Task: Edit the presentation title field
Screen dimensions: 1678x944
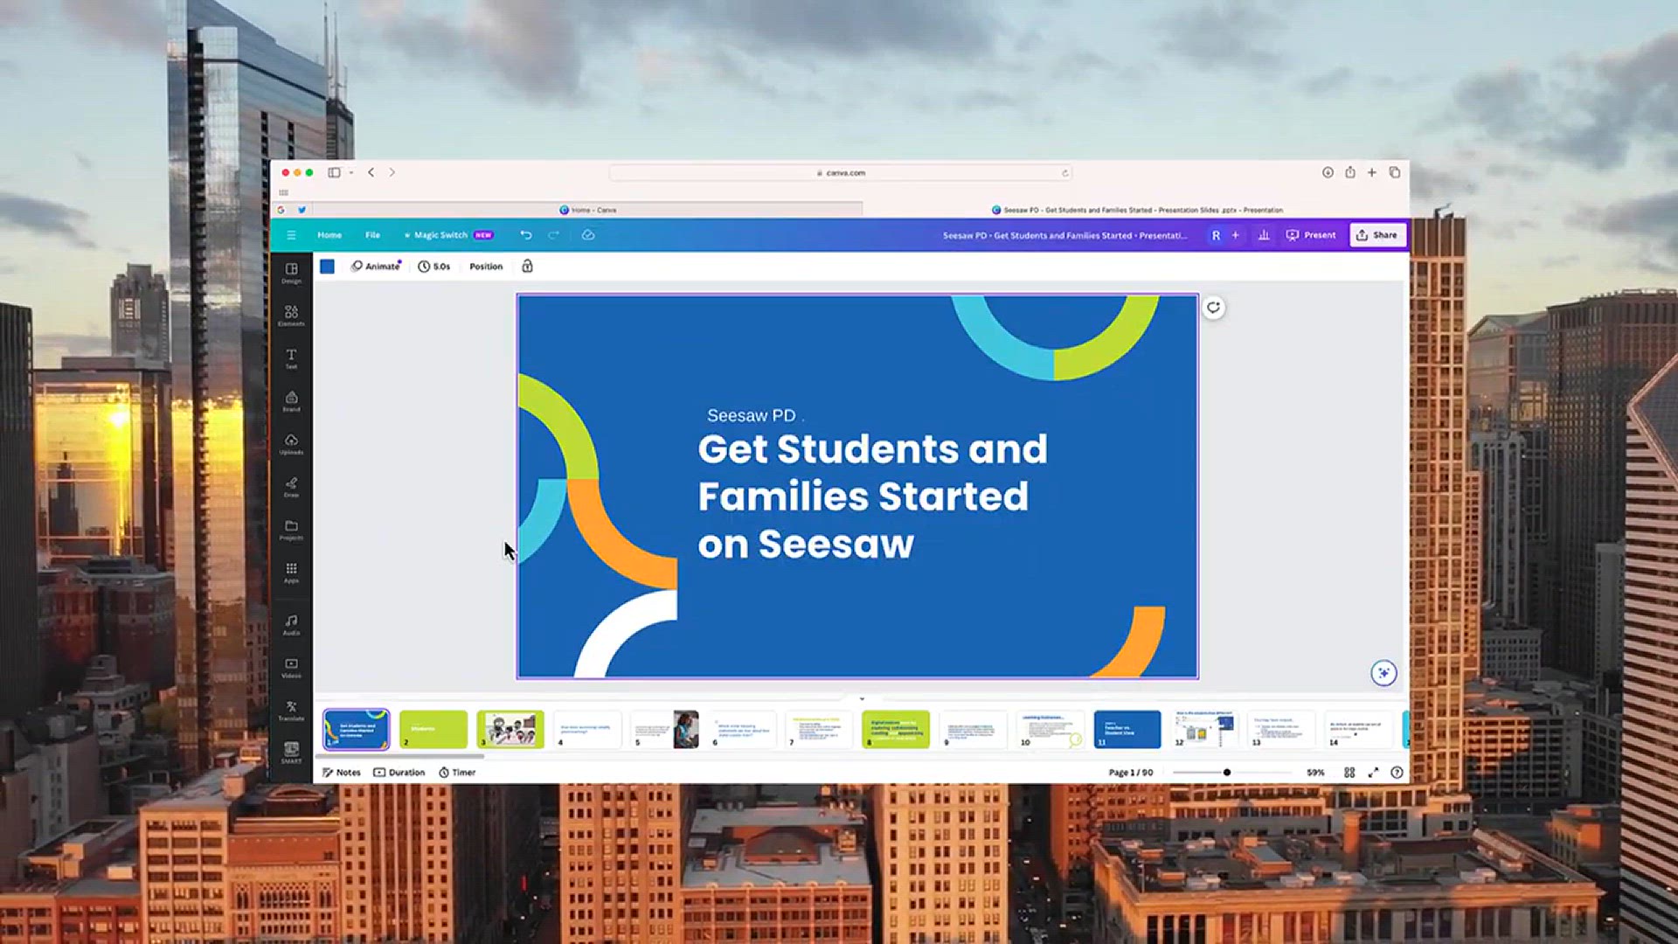Action: point(1064,235)
